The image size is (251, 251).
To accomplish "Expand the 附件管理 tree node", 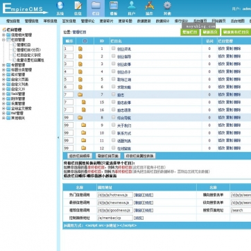I will point(3,99).
